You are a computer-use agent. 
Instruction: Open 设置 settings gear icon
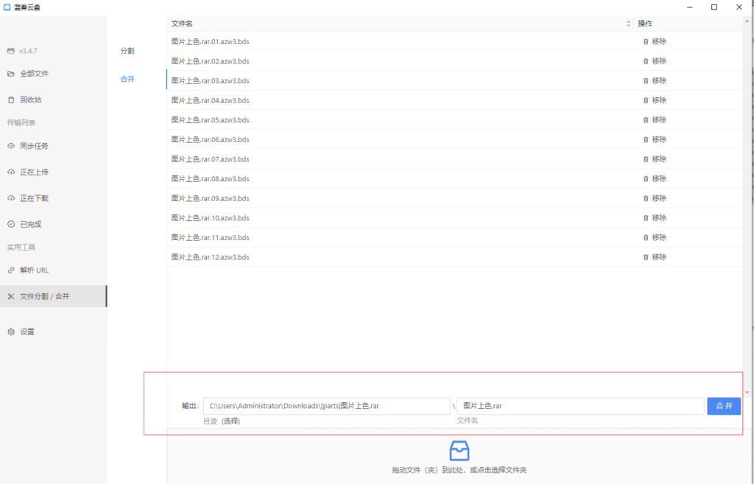pos(10,332)
